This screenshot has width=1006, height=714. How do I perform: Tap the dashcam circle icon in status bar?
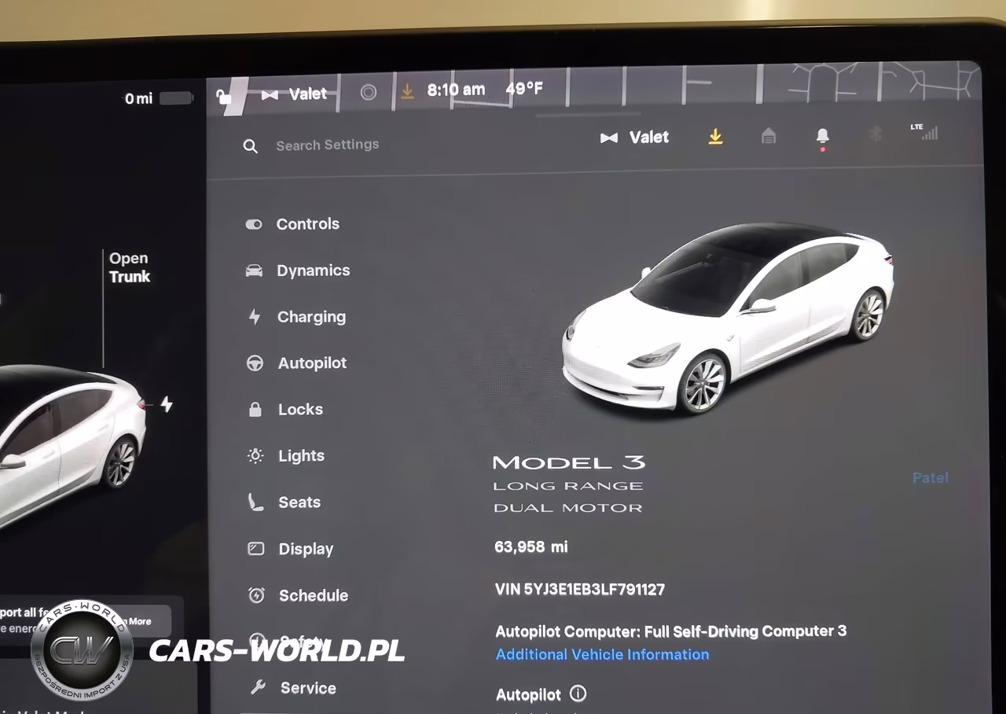368,93
